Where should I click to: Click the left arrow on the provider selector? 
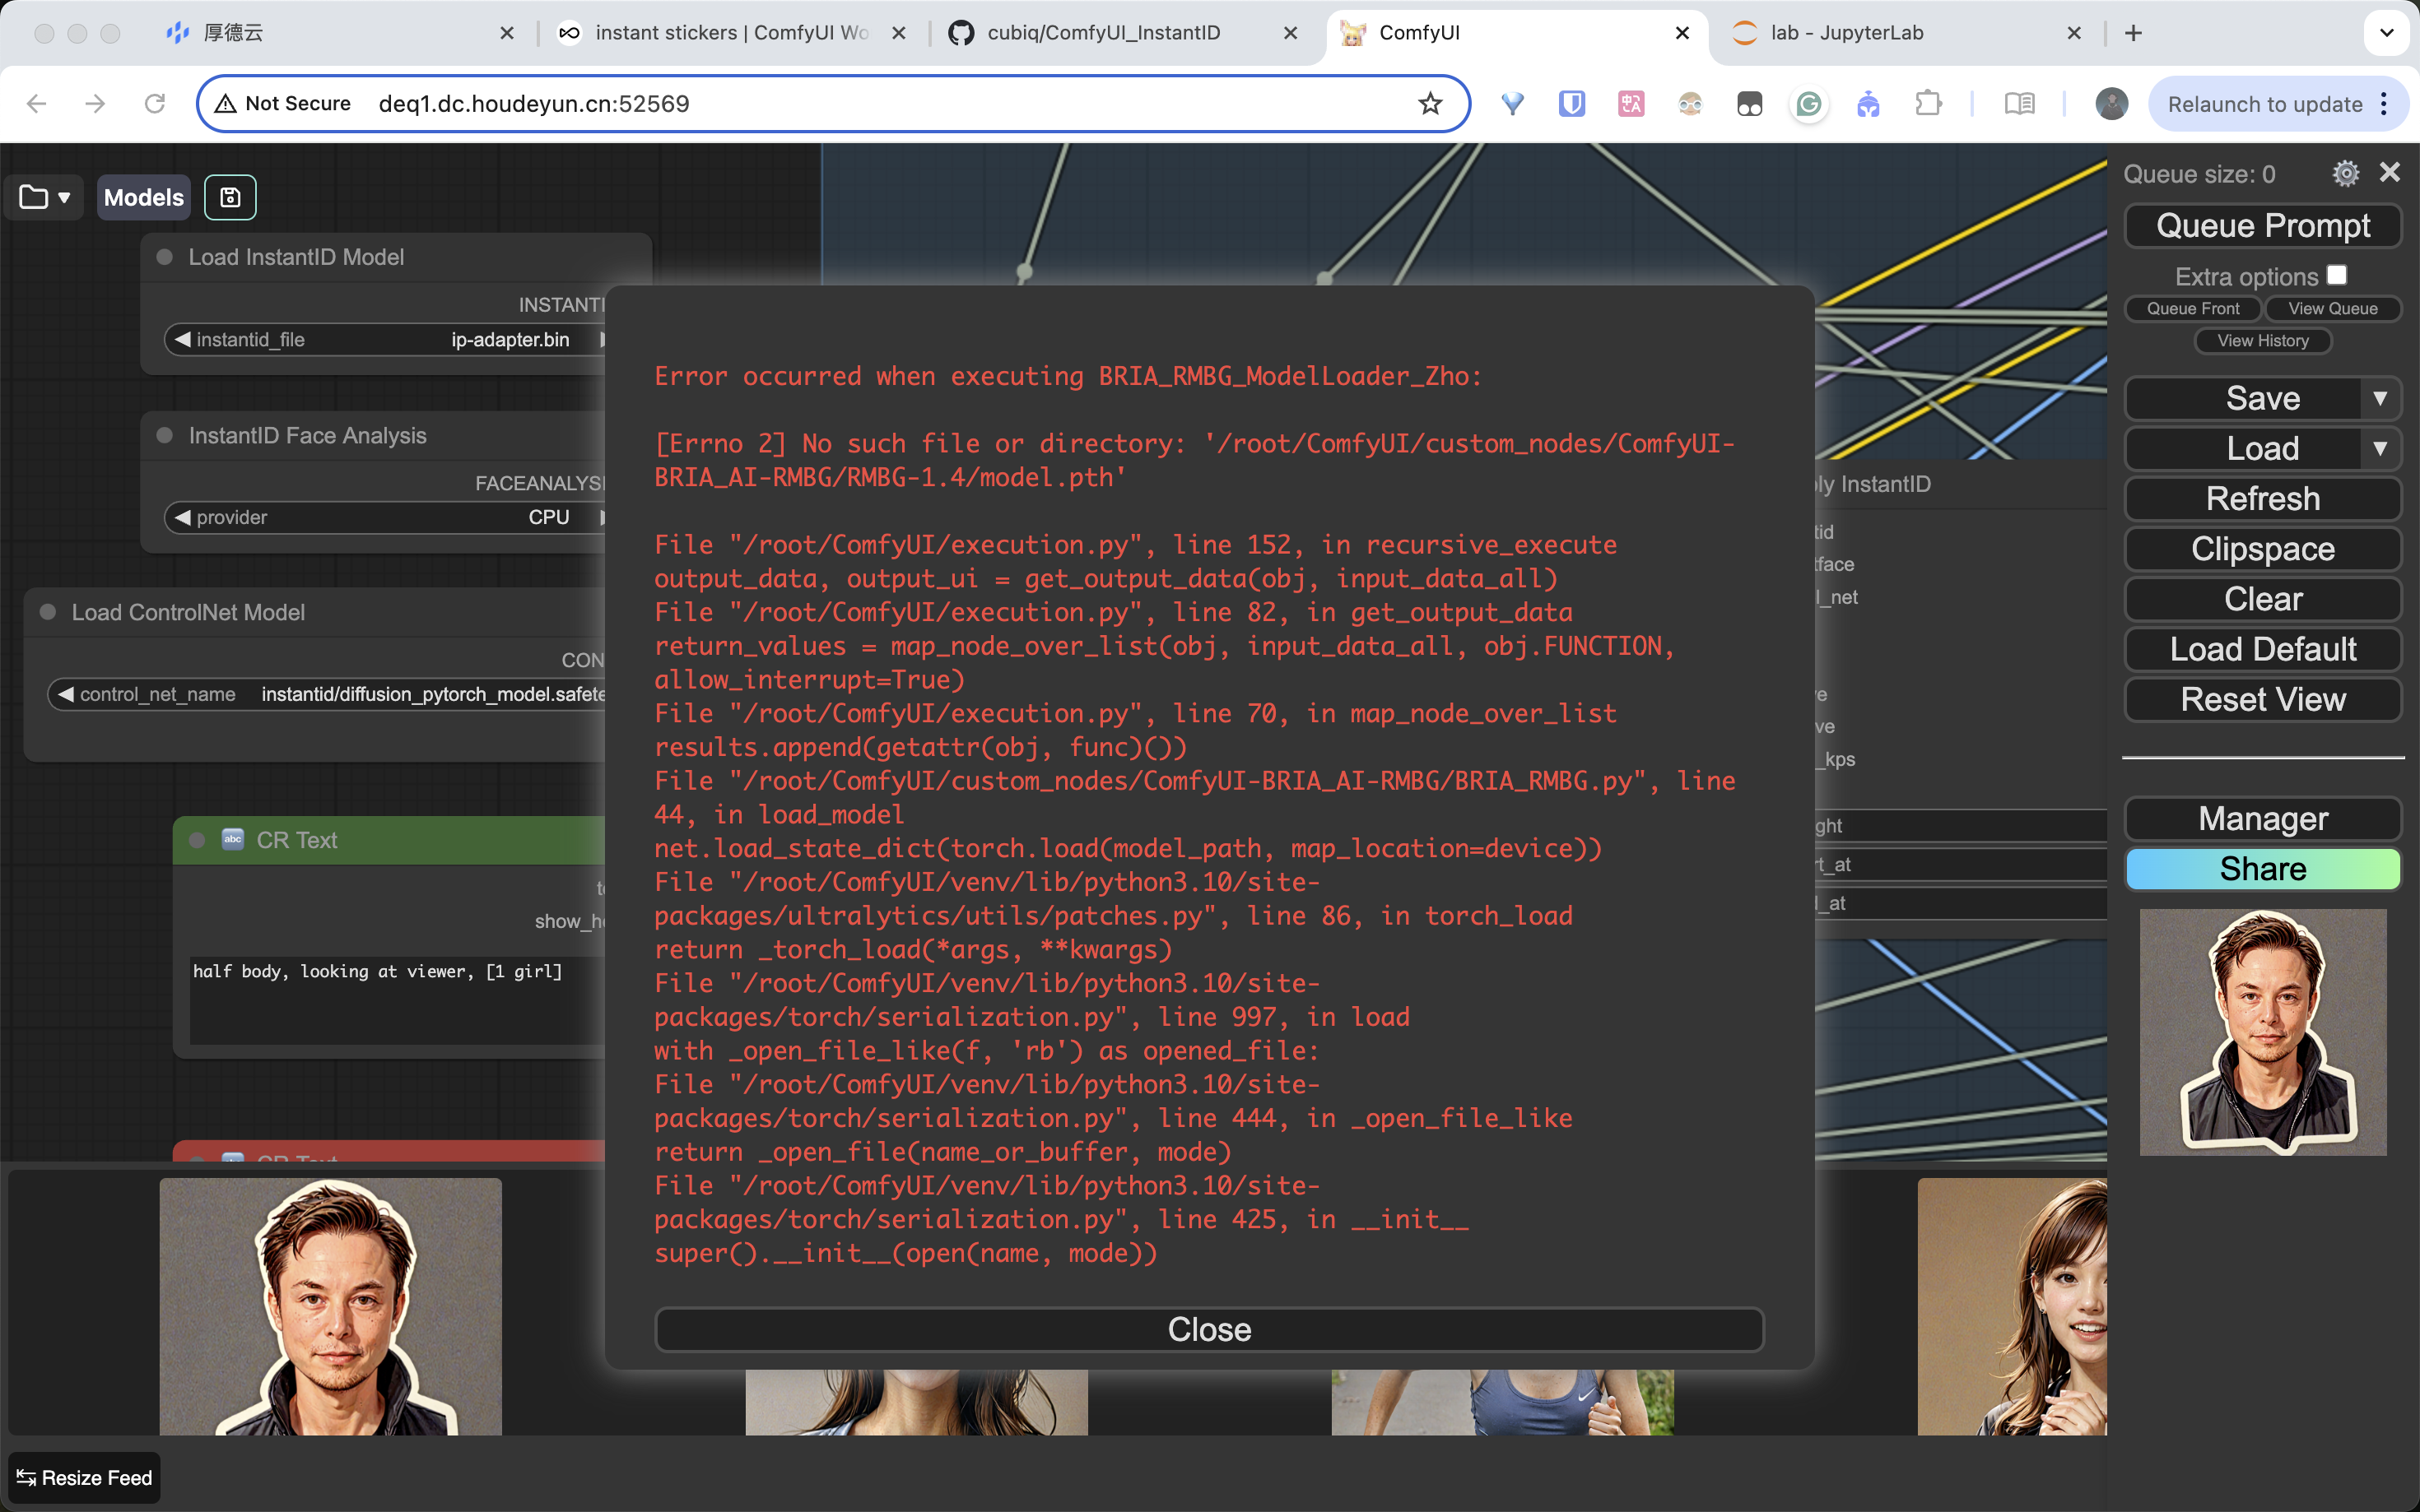182,517
